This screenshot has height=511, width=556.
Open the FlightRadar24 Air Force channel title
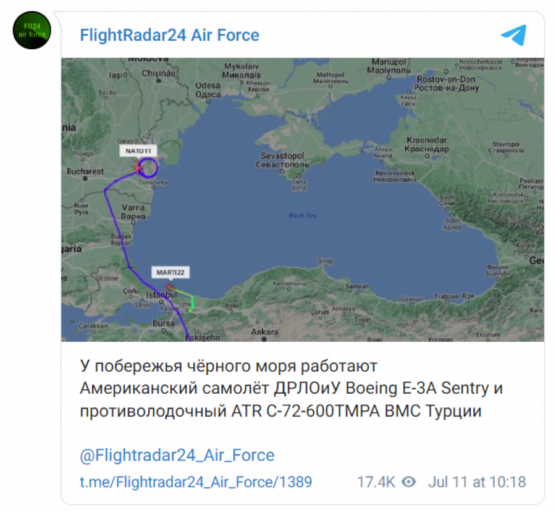(169, 35)
